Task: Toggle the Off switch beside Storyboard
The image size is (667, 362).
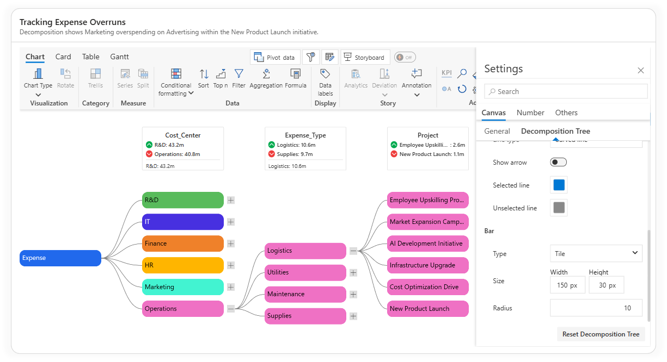Action: point(405,57)
